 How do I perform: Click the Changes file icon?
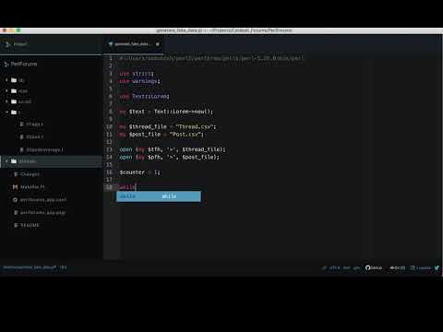click(x=16, y=174)
